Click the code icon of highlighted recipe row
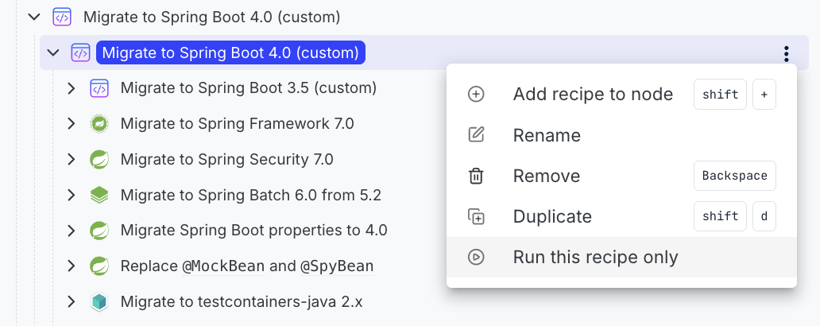820x326 pixels. tap(80, 52)
